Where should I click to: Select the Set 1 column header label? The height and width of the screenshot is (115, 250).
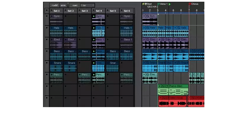(56, 11)
